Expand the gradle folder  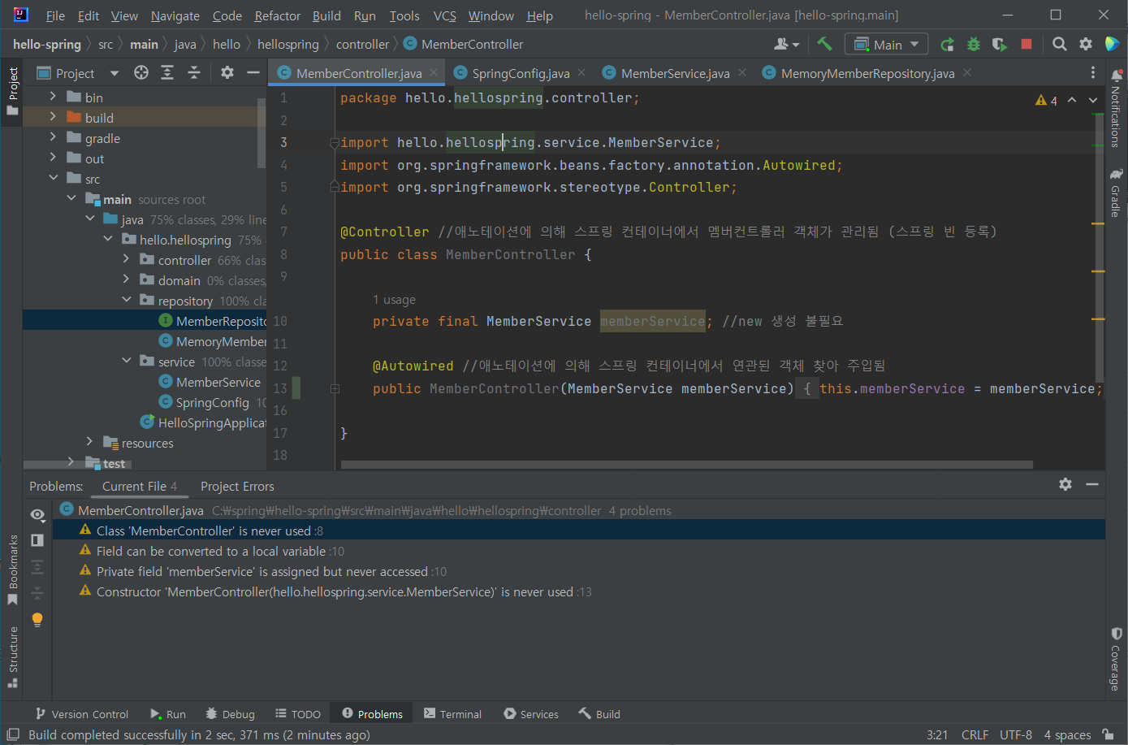pyautogui.click(x=54, y=137)
